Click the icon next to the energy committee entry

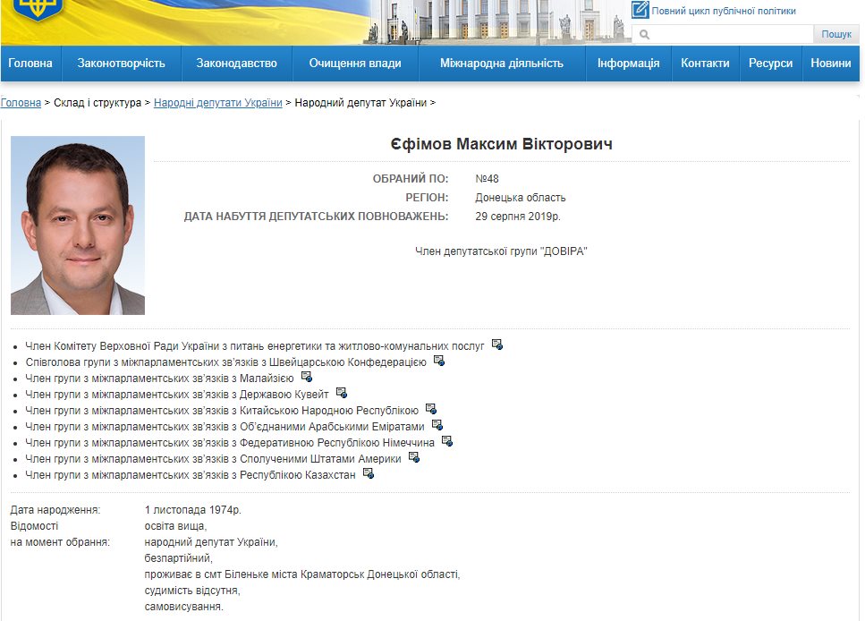497,345
